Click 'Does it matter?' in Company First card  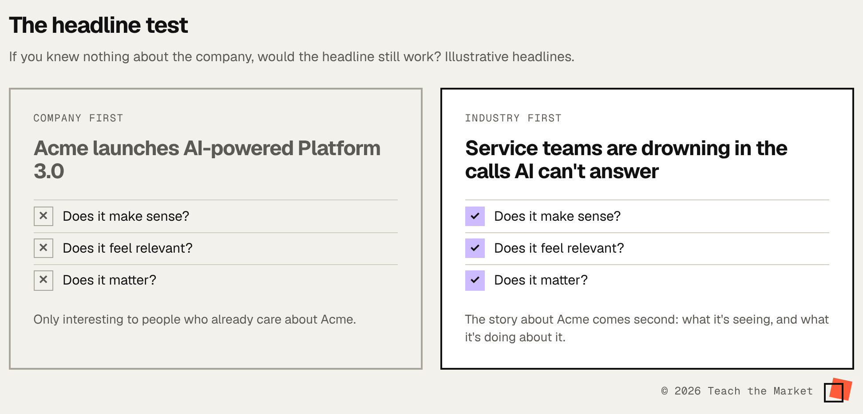(110, 280)
